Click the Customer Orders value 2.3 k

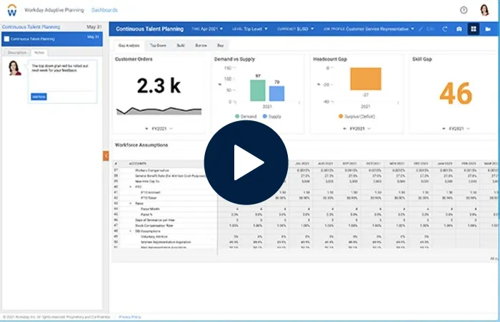click(159, 85)
